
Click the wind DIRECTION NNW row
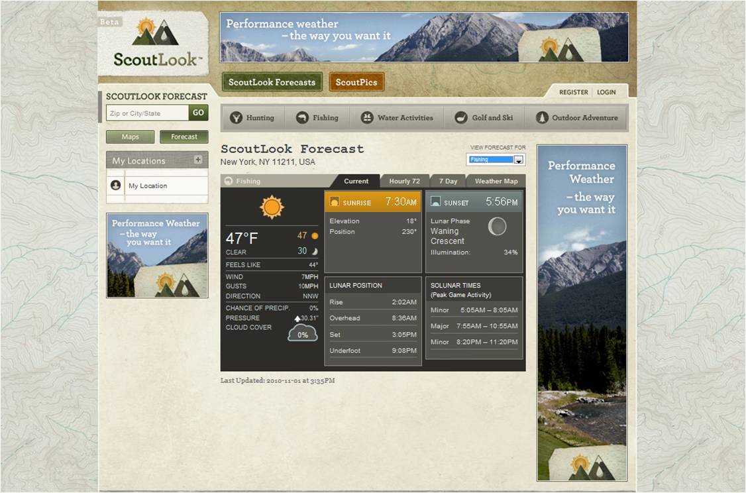point(272,296)
